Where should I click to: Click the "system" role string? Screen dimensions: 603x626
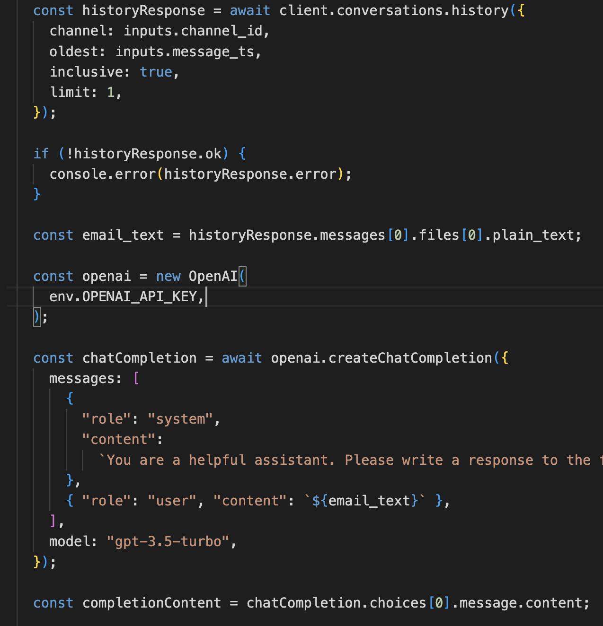point(180,419)
